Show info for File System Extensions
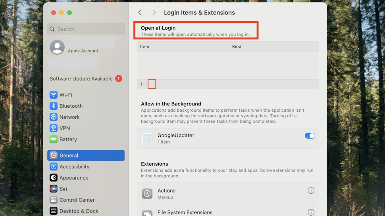Viewport: 385px width, 216px height. coord(311,212)
